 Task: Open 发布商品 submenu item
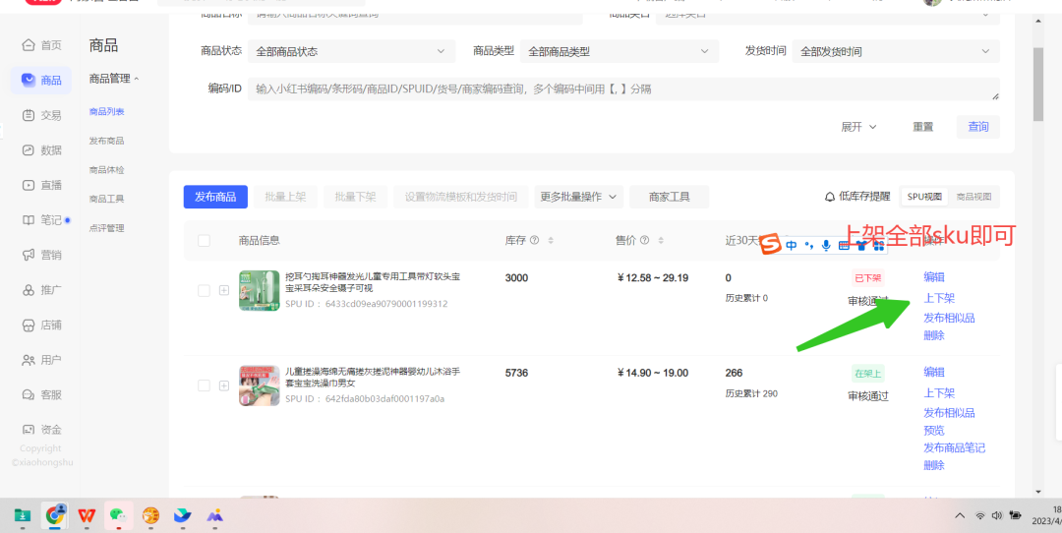(107, 141)
